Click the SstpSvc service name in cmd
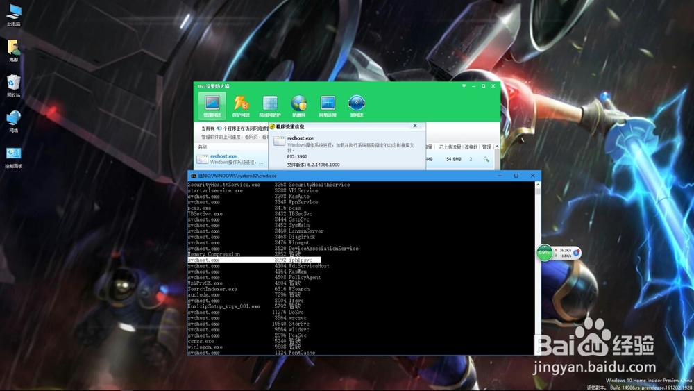694x391 pixels. 299,219
